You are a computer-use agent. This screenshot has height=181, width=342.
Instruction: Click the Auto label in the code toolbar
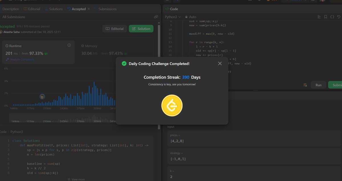[193, 17]
